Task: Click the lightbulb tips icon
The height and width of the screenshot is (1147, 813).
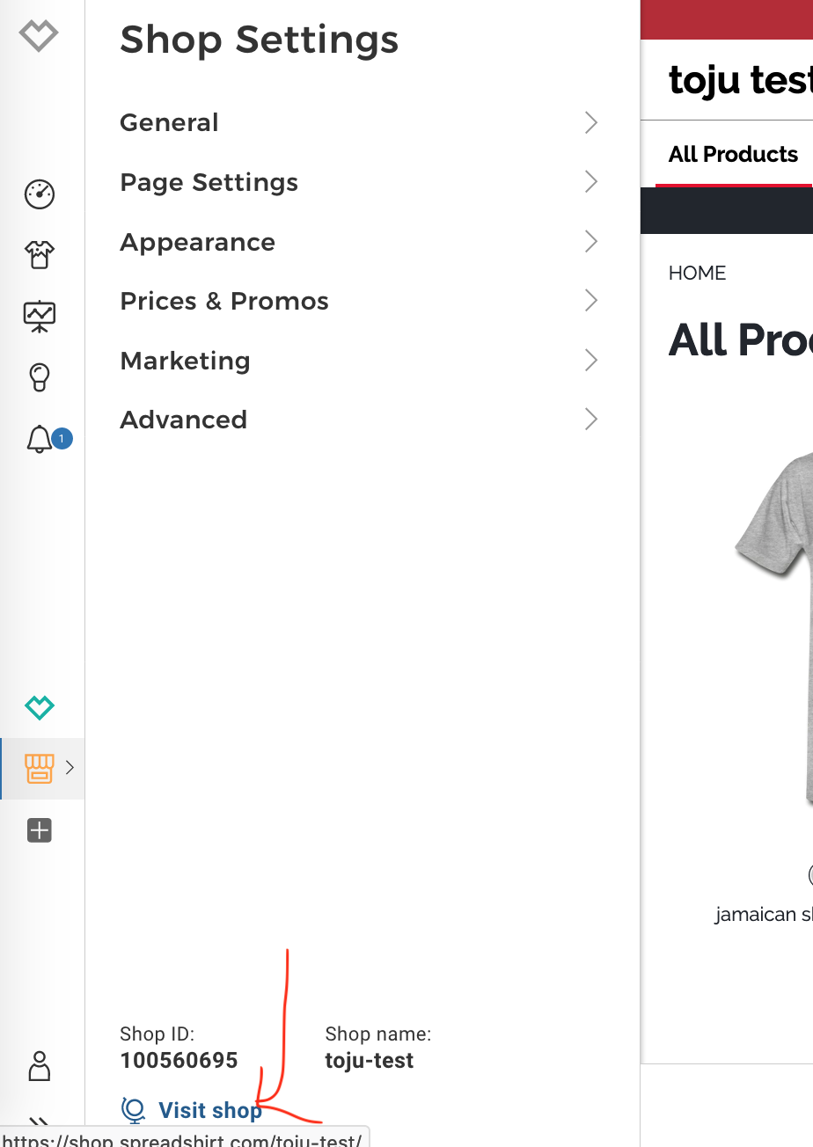Action: (x=40, y=377)
